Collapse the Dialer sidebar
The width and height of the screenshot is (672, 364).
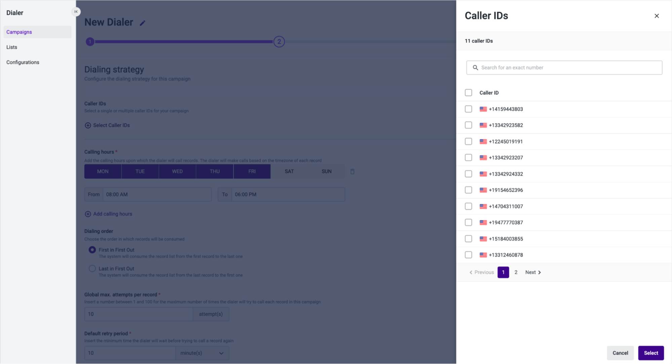76,12
